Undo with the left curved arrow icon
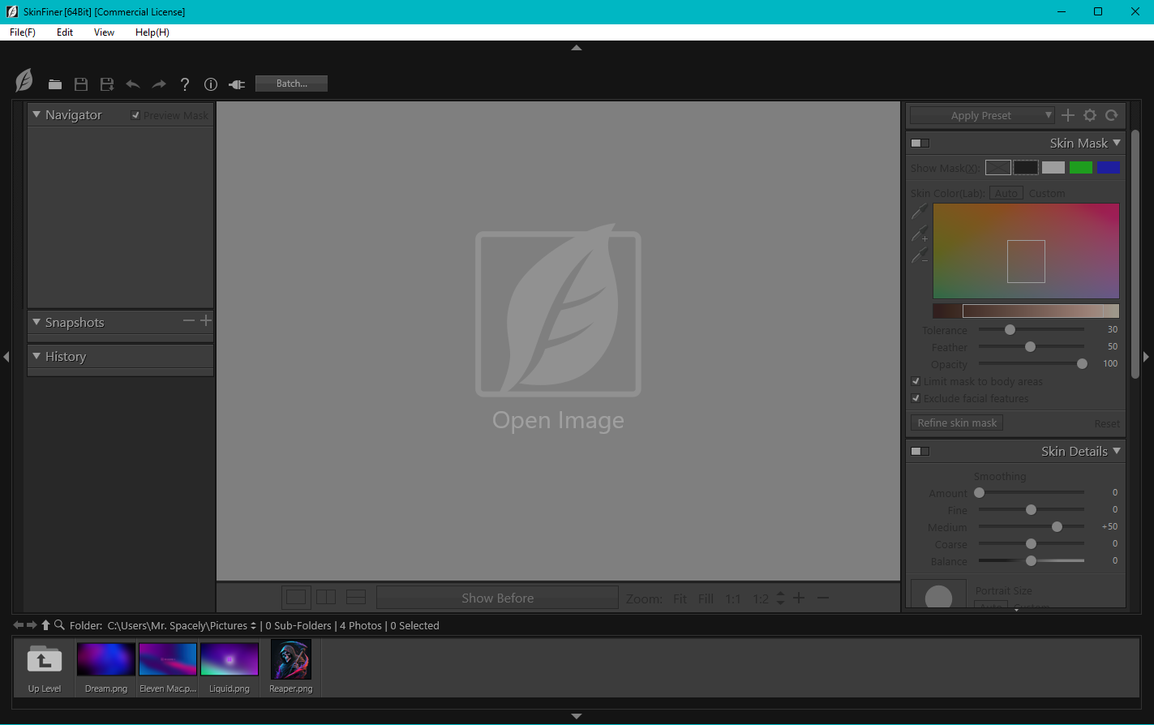The height and width of the screenshot is (725, 1154). 133,84
